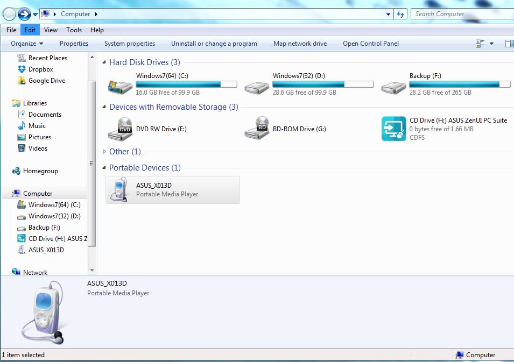Click the computer icon in address bar

click(x=46, y=14)
